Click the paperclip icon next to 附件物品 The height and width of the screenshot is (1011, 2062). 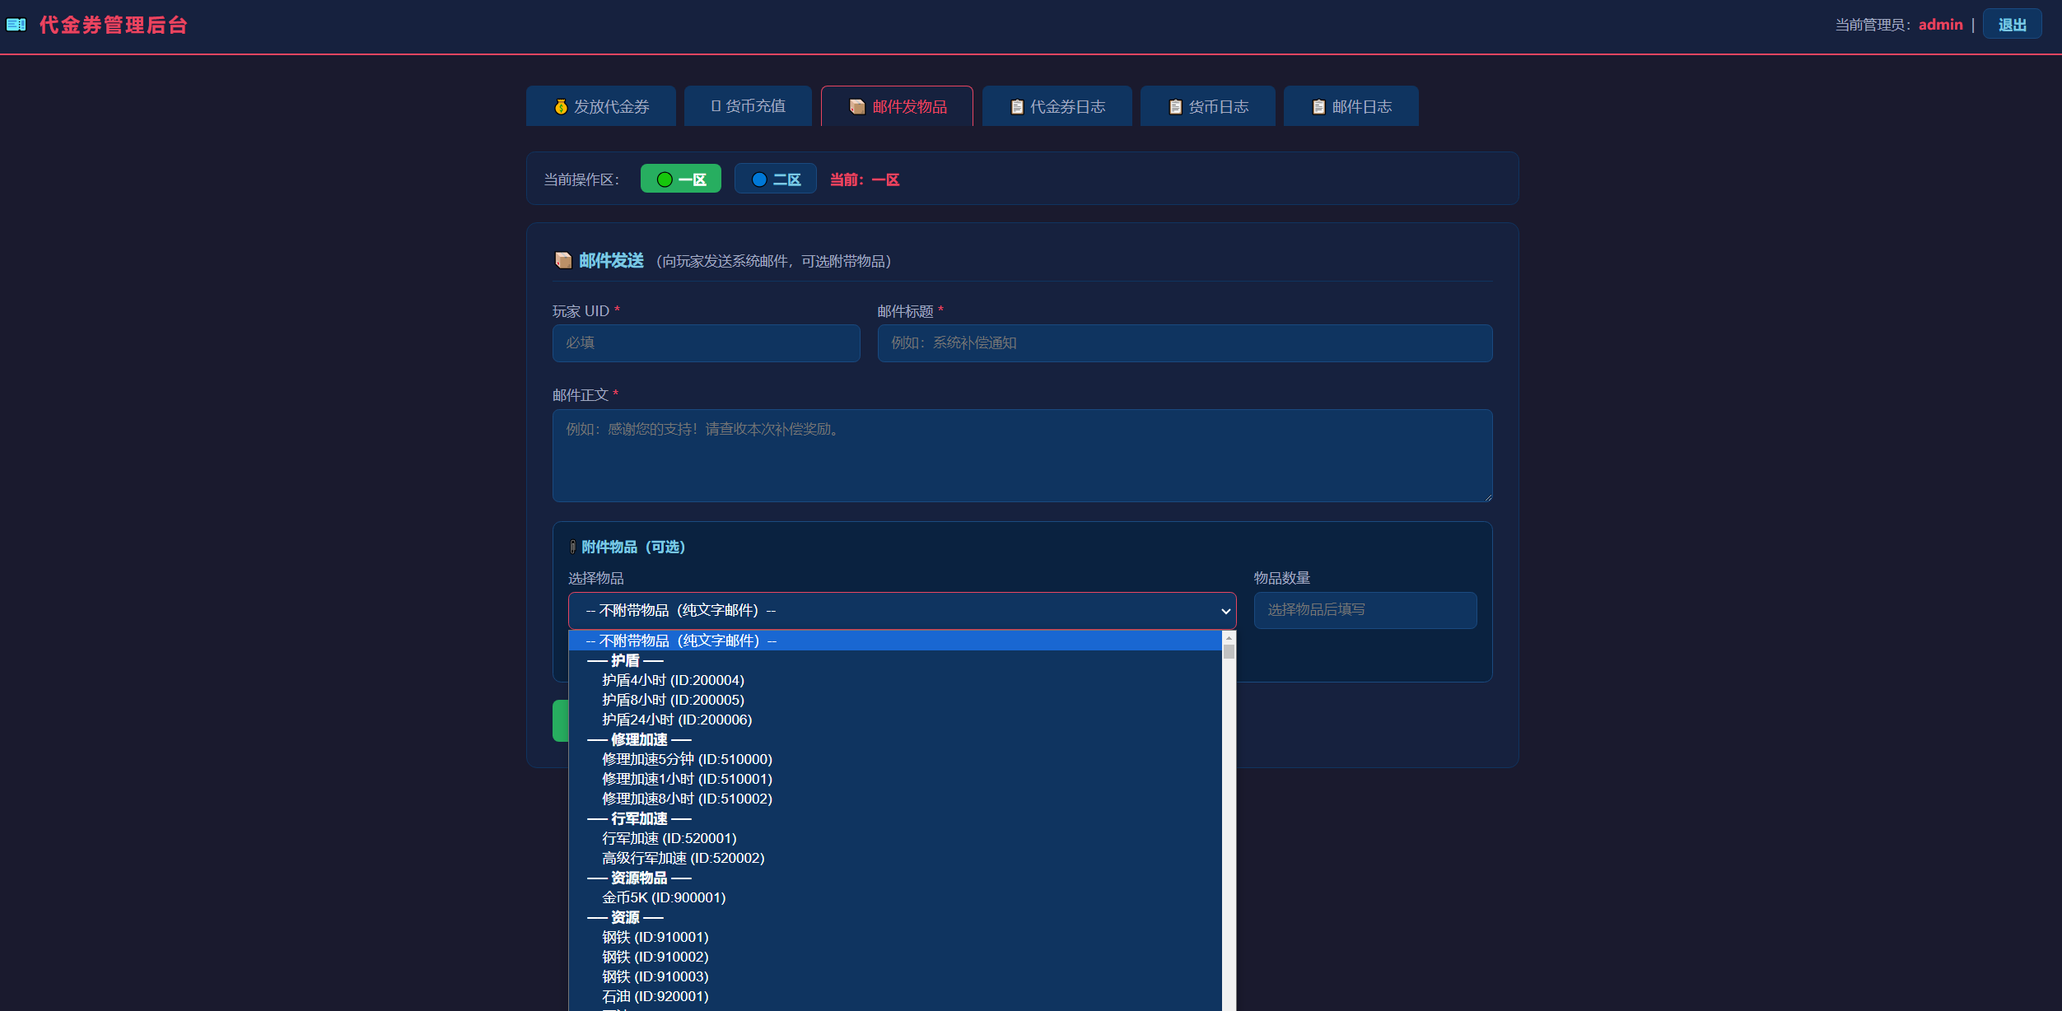pos(572,547)
